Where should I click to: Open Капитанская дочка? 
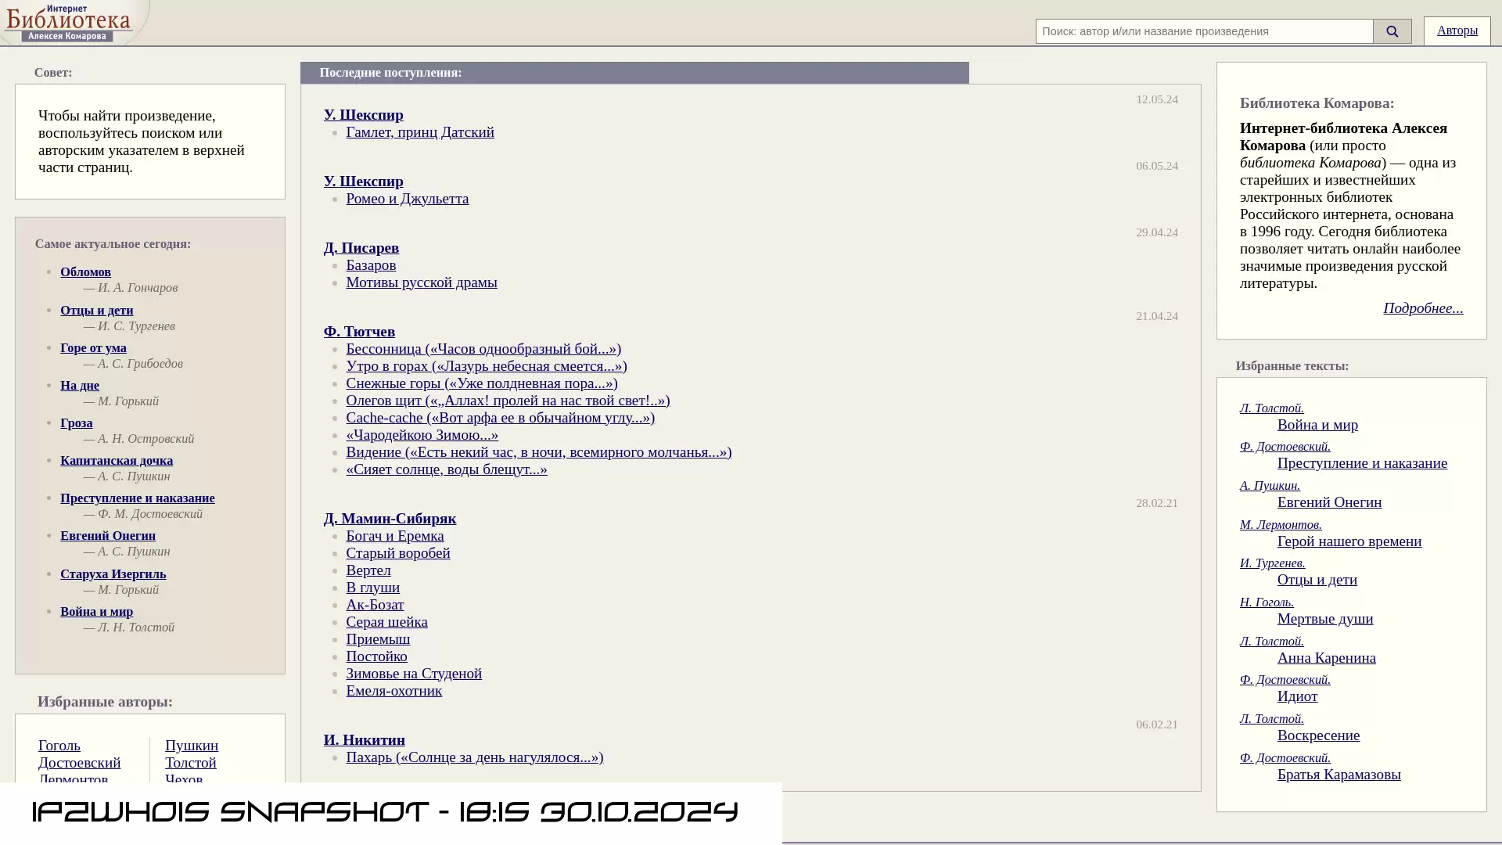(x=117, y=461)
